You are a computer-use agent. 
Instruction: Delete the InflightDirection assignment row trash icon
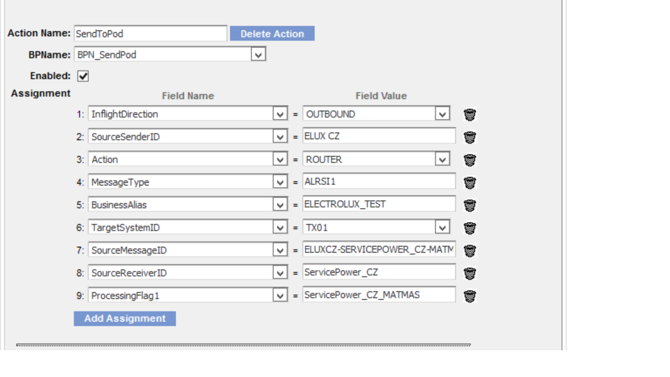[470, 115]
